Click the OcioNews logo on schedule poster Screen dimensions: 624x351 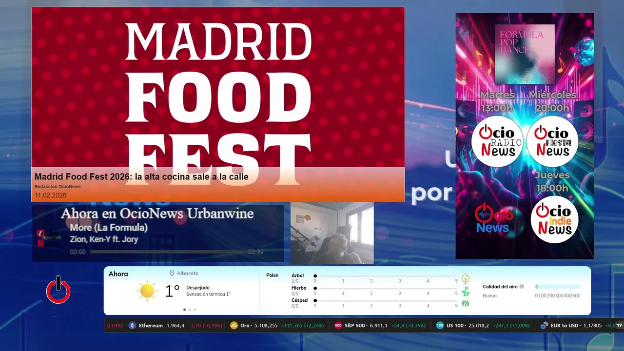(493, 218)
